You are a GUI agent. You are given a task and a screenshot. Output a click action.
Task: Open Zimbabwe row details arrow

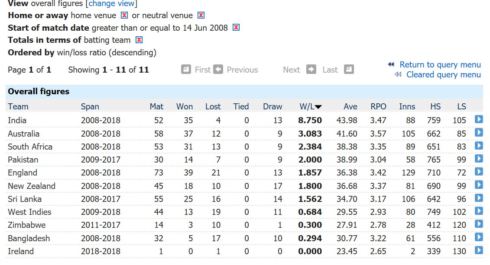pos(479,224)
